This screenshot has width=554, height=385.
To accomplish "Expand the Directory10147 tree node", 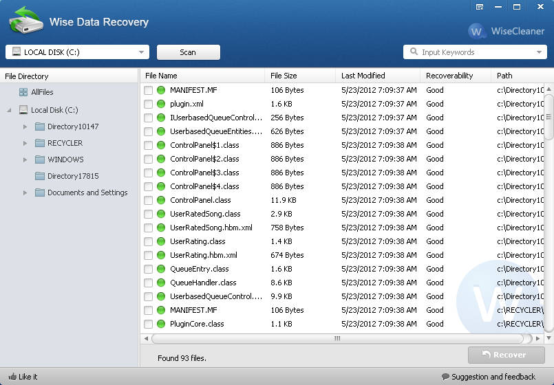I will coord(25,126).
